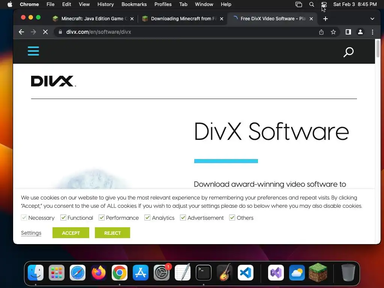Open Safari from the Dock
The width and height of the screenshot is (384, 288).
click(x=78, y=272)
